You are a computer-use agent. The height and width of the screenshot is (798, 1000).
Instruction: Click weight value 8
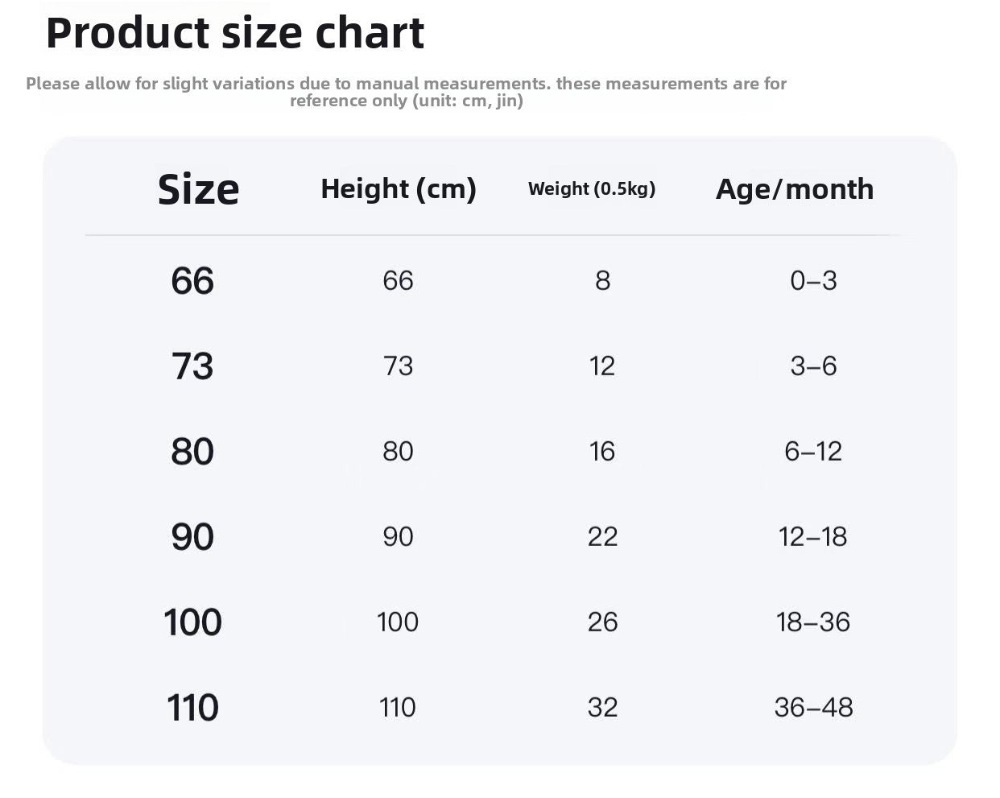(602, 280)
